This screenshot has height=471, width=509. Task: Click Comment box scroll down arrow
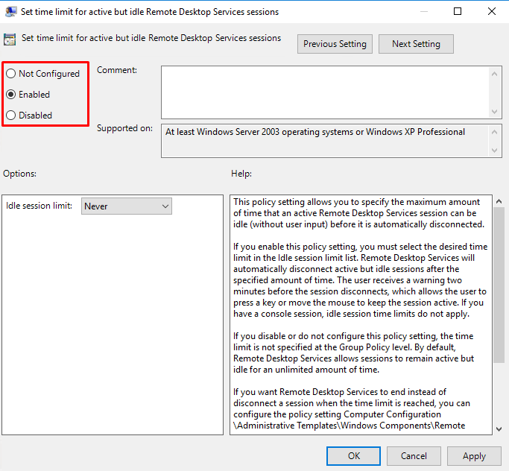pos(496,111)
